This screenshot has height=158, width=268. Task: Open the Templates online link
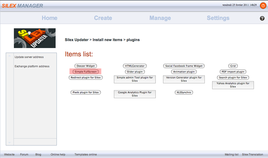coord(86,155)
